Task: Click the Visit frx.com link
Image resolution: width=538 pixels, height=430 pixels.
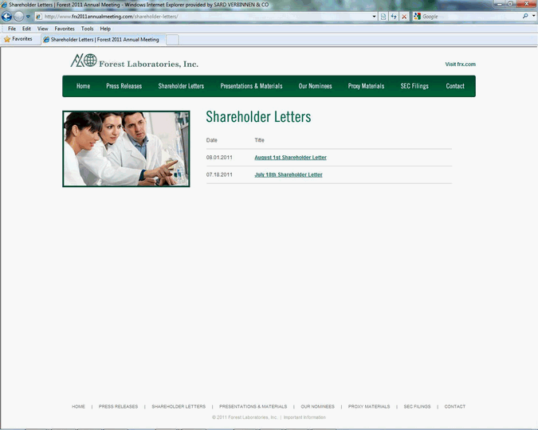Action: tap(460, 64)
